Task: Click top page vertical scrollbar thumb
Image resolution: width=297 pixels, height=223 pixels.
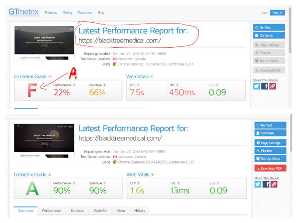Action: click(290, 30)
